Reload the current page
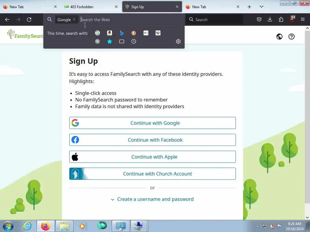 coord(29,20)
